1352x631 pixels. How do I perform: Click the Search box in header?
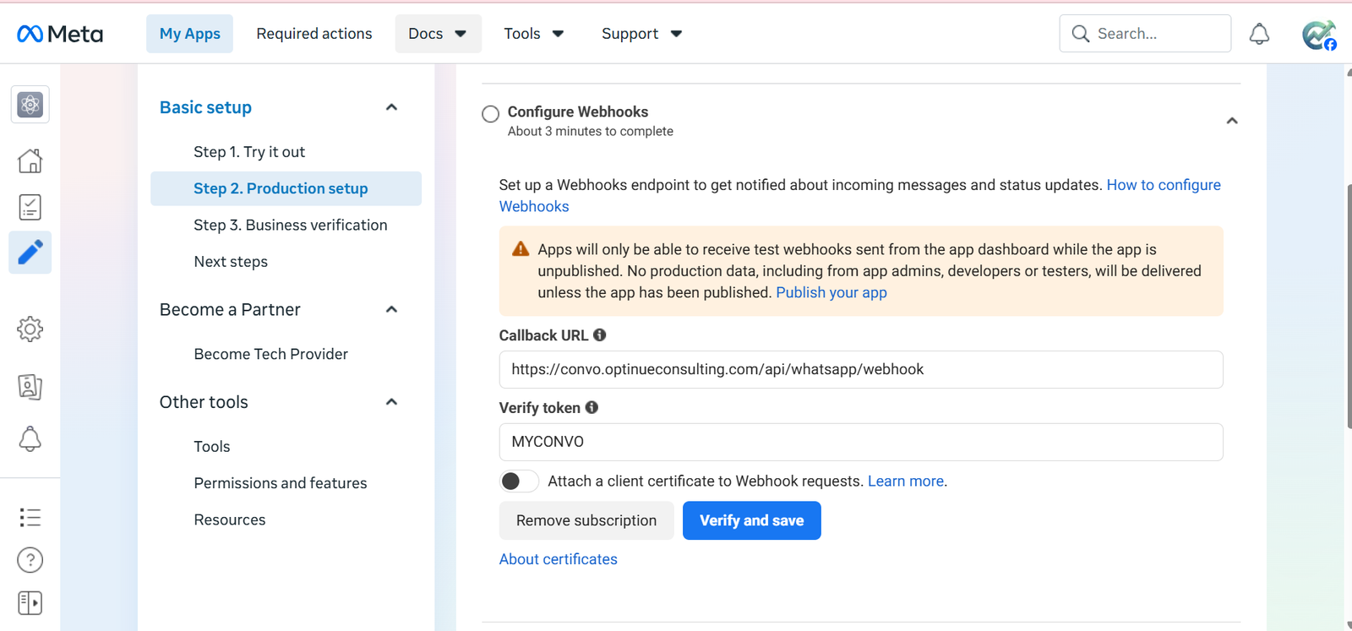coord(1145,34)
